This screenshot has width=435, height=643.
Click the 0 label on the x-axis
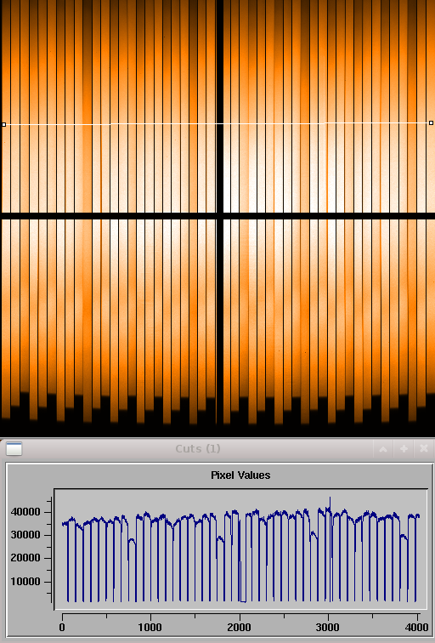pyautogui.click(x=62, y=628)
